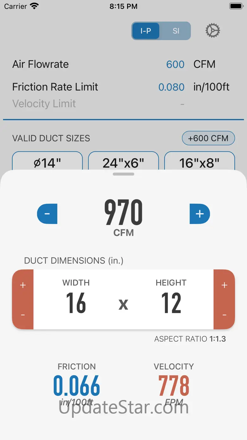The width and height of the screenshot is (247, 440).
Task: Edit Friction Rate Limit value 0.080
Action: (171, 87)
